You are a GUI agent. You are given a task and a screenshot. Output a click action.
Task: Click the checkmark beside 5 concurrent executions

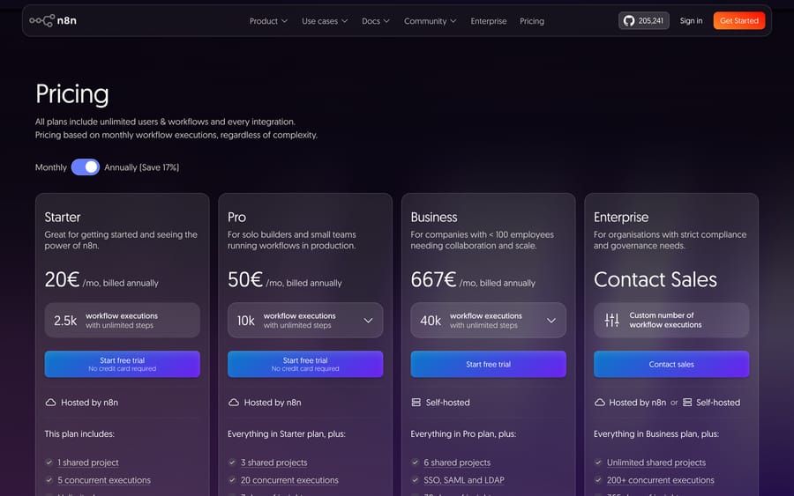coord(49,480)
